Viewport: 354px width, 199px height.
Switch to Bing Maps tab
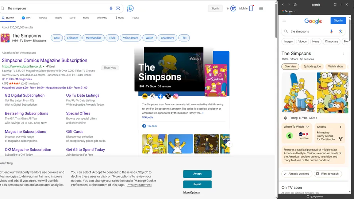click(73, 17)
